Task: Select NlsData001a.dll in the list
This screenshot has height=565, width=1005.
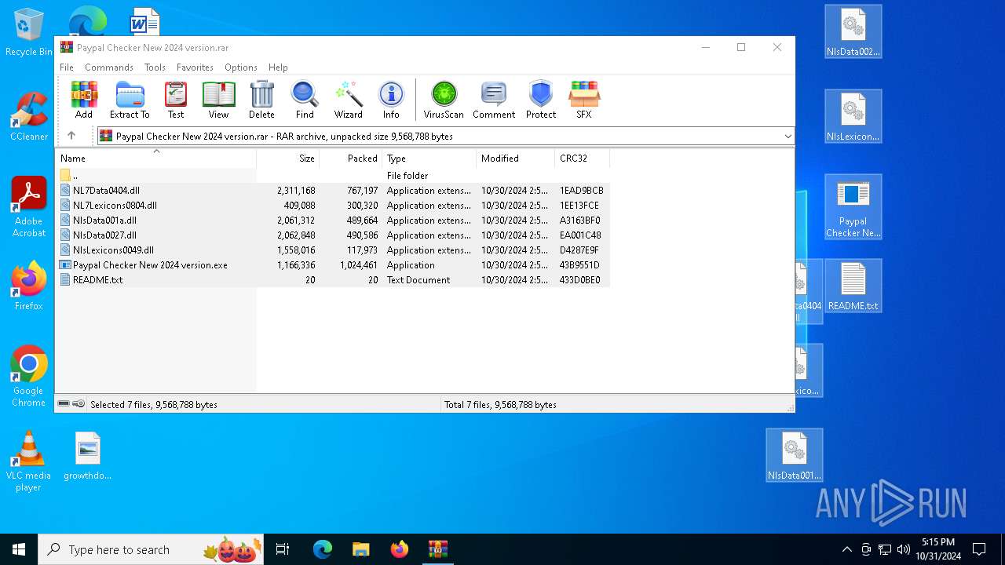Action: [x=333, y=221]
